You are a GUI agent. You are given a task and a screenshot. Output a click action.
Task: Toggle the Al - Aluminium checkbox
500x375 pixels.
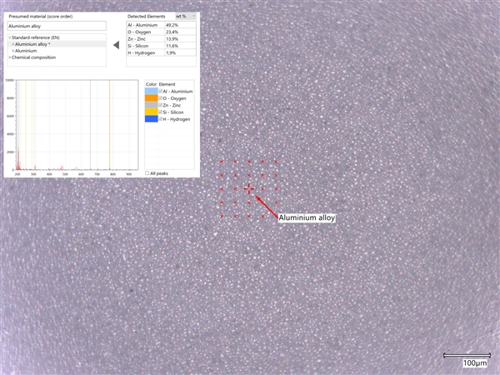[161, 91]
